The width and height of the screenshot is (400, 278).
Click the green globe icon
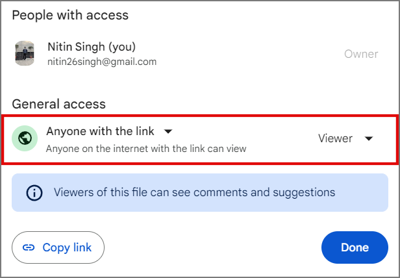pos(25,138)
